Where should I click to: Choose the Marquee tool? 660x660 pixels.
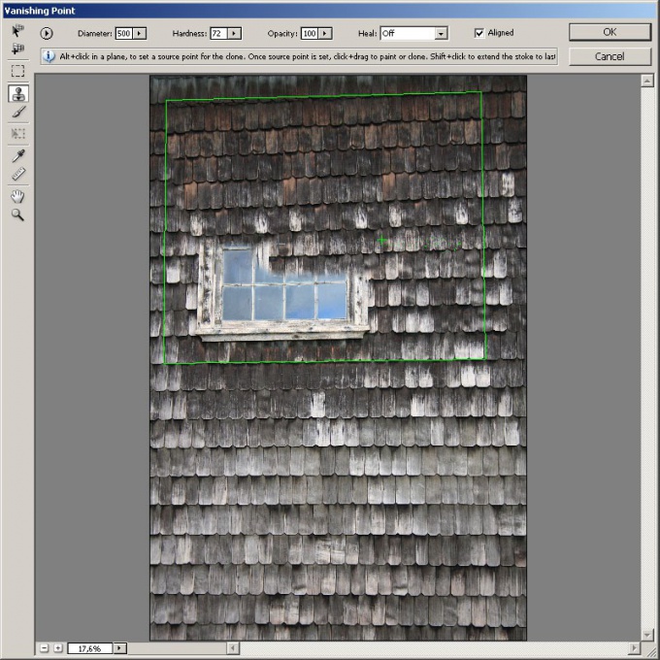click(17, 71)
